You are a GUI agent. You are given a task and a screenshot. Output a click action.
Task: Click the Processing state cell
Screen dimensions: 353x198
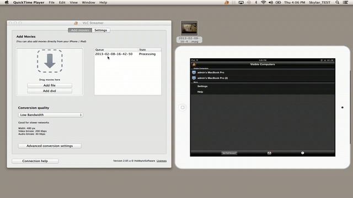point(147,54)
